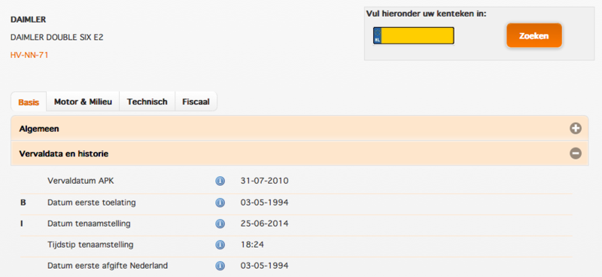Click the Algemeen section header
602x277 pixels.
[299, 129]
